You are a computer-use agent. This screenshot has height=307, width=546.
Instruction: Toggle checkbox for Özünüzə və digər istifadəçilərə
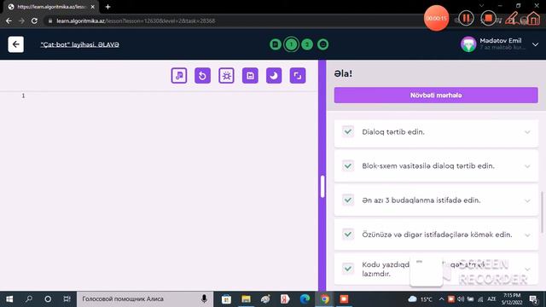tap(347, 235)
